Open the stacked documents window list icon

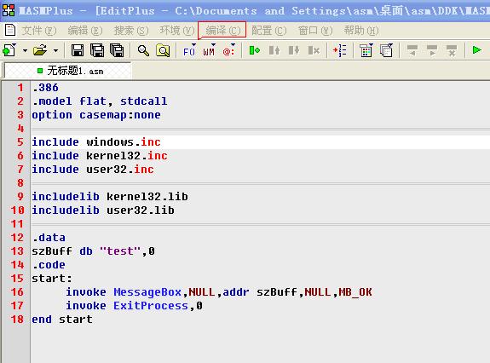[x=386, y=50]
